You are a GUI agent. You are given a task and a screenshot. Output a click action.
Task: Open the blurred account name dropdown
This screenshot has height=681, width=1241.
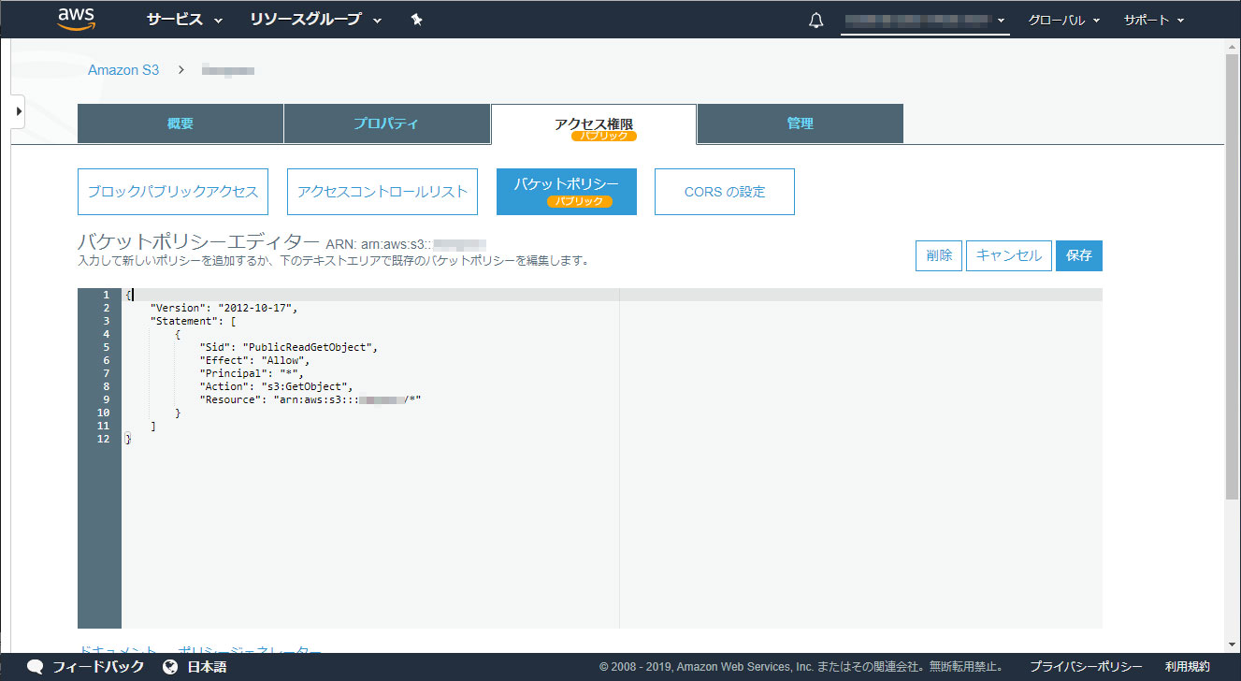(x=925, y=20)
